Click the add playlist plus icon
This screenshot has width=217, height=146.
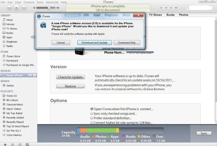(x=5, y=145)
